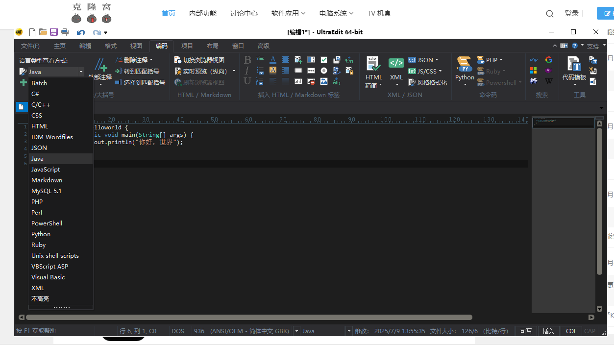
Task: Toggle the 插入 insert mode in status bar
Action: [548, 331]
